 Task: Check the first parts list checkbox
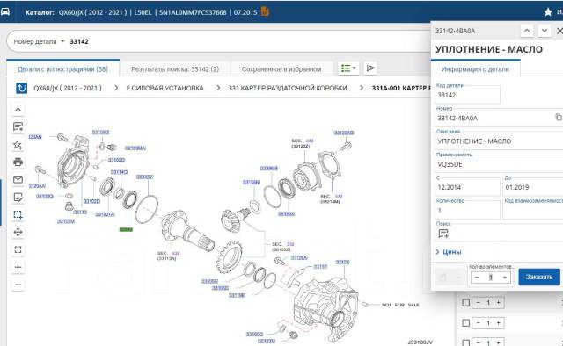(465, 303)
